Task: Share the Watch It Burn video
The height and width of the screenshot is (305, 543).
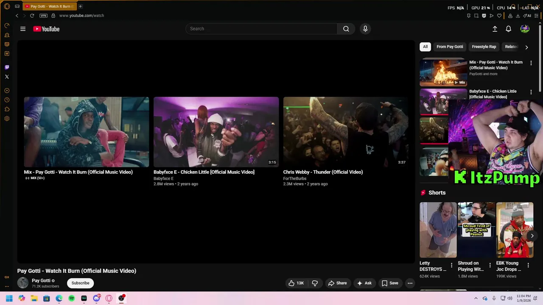Action: tap(337, 283)
